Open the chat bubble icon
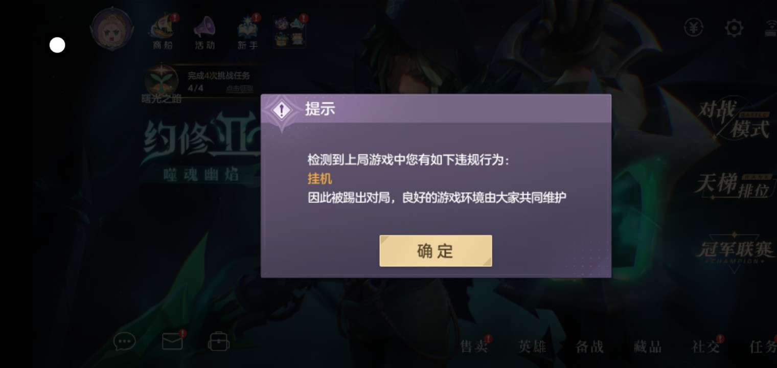The height and width of the screenshot is (368, 777). pos(125,341)
